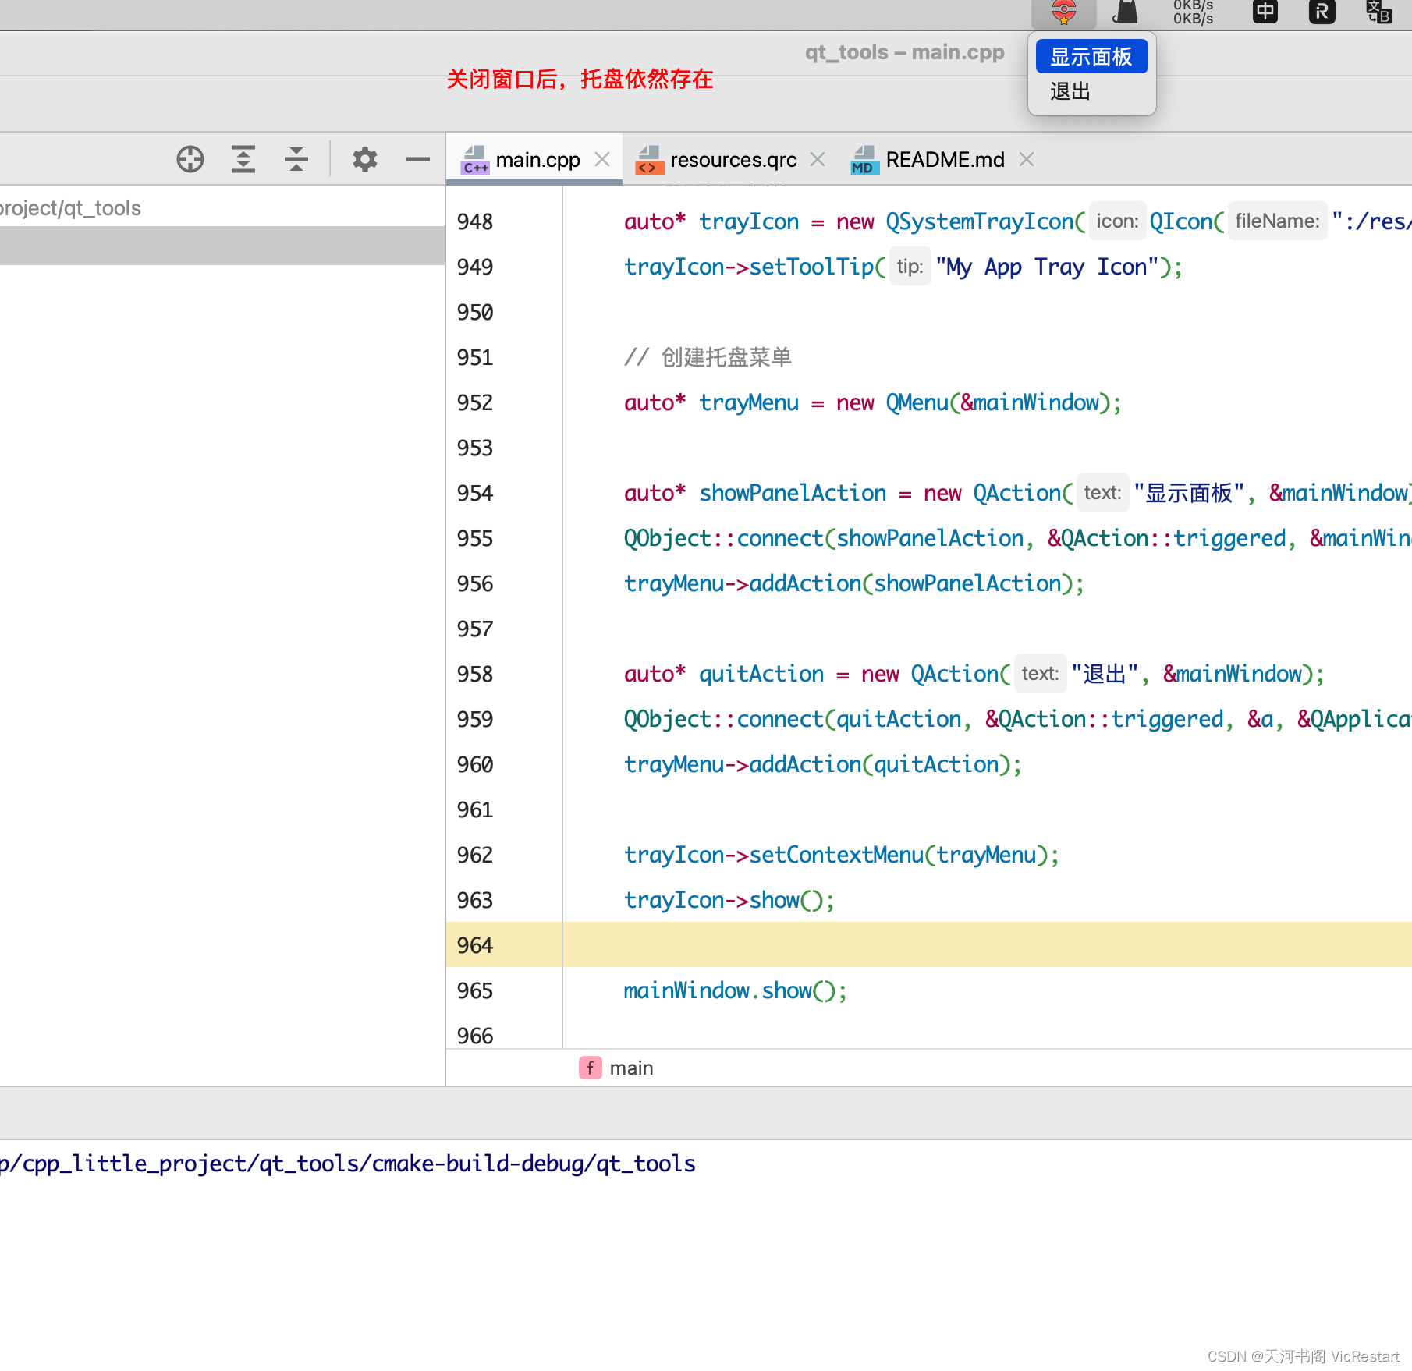Click the trayMenu->addAction(showPanelAction) line
The image size is (1412, 1371).
click(854, 583)
